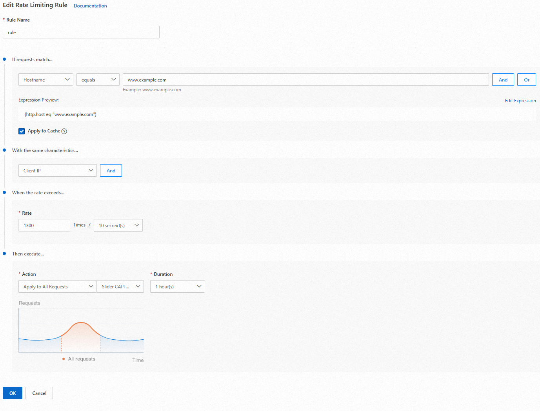The image size is (540, 411).
Task: Open the Documentation link
Action: point(90,5)
